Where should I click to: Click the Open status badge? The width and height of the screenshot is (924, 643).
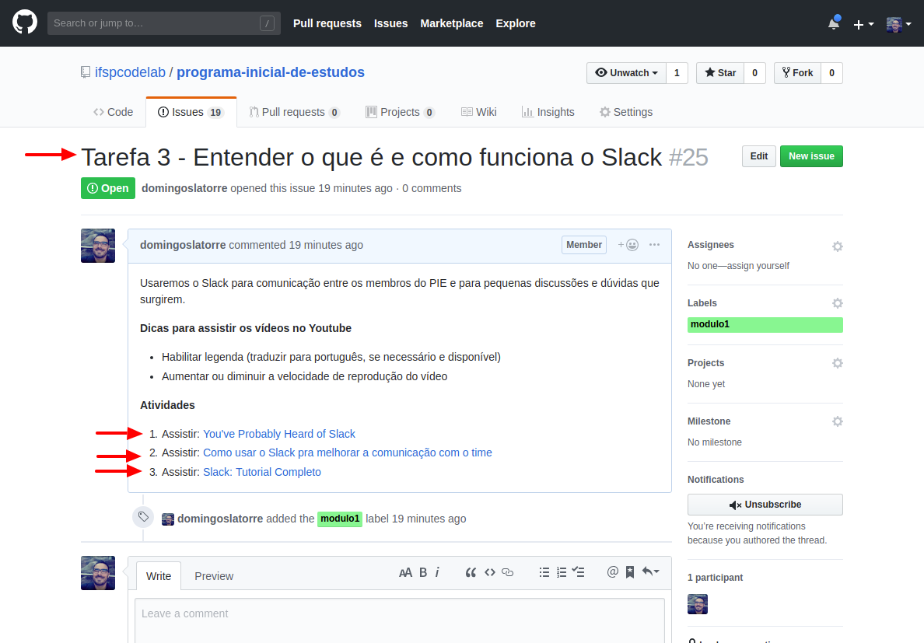(108, 188)
